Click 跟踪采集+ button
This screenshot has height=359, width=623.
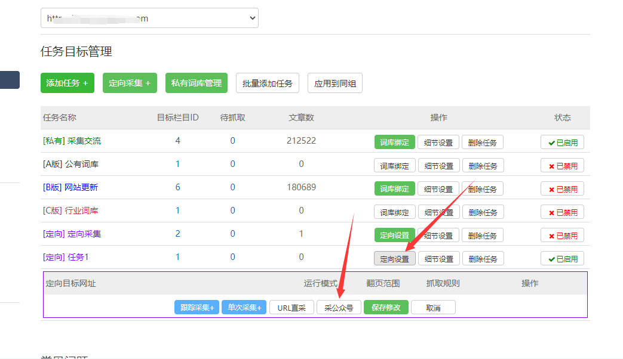point(197,307)
